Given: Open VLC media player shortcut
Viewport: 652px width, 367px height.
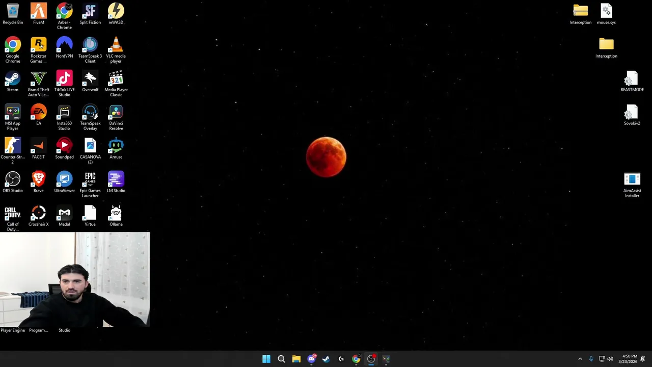Looking at the screenshot, I should 116,50.
